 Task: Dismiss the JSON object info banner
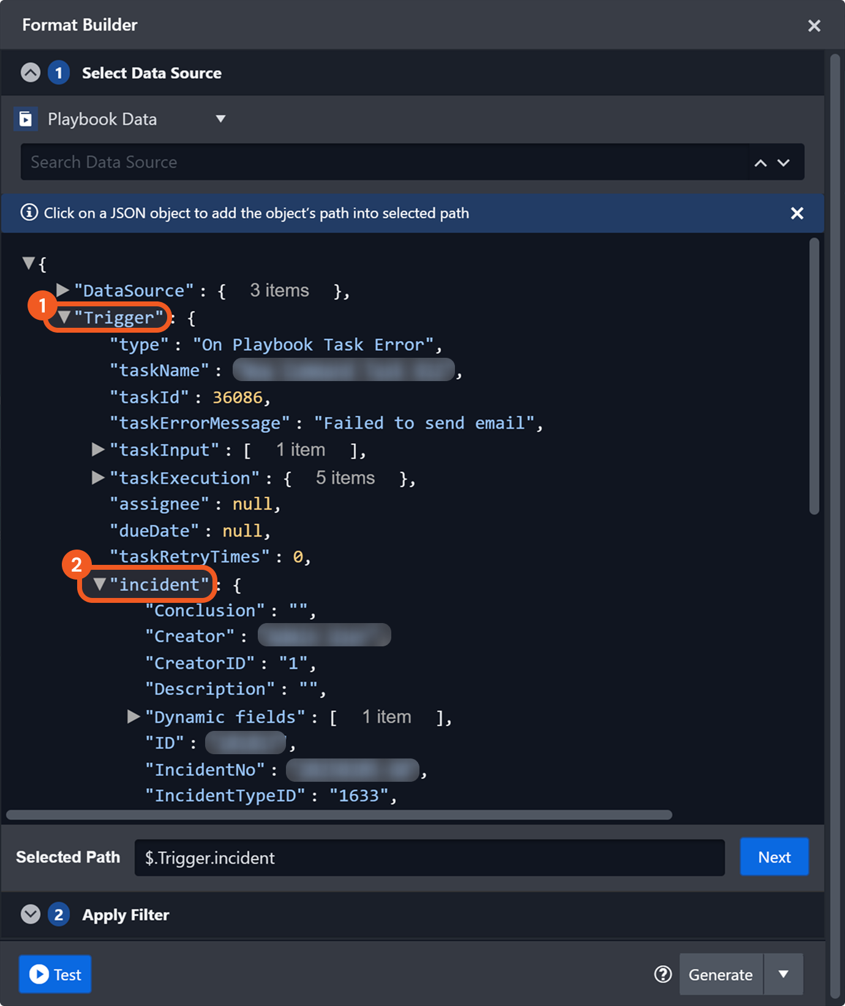[x=797, y=213]
